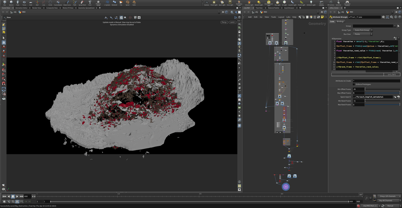Add a Camera from the shelf
The height and width of the screenshot is (208, 402).
tap(207, 3)
